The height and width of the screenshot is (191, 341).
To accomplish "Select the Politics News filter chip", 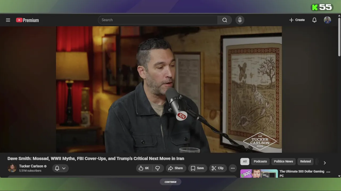I will point(283,161).
